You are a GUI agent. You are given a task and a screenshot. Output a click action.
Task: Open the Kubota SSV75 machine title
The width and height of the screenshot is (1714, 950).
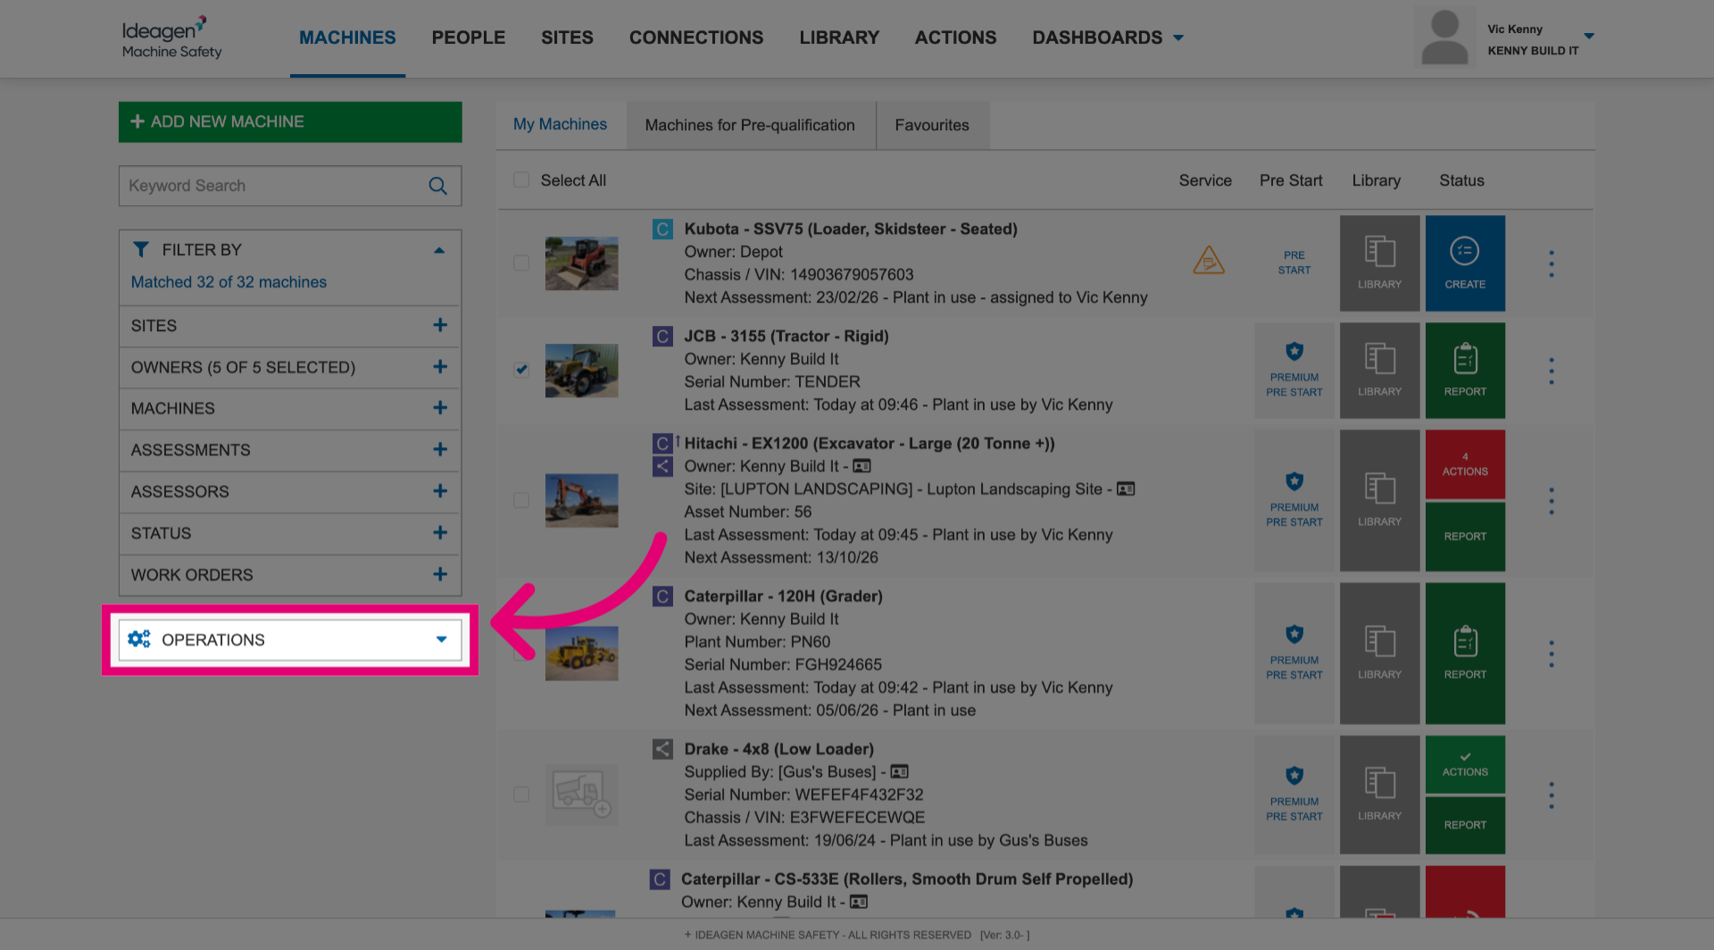click(851, 229)
